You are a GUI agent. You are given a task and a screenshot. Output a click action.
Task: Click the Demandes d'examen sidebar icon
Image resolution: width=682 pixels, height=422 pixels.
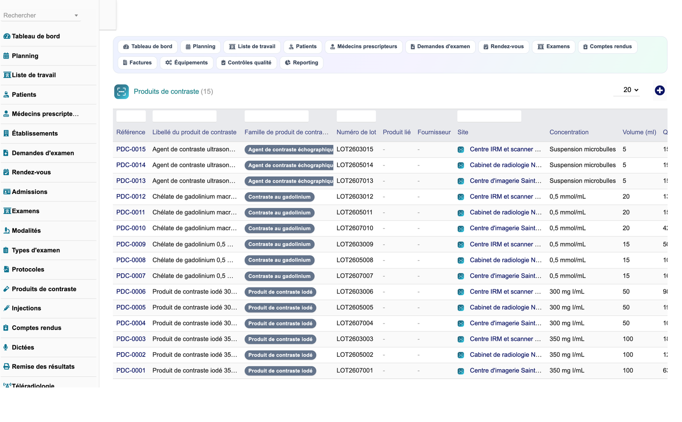coord(6,153)
